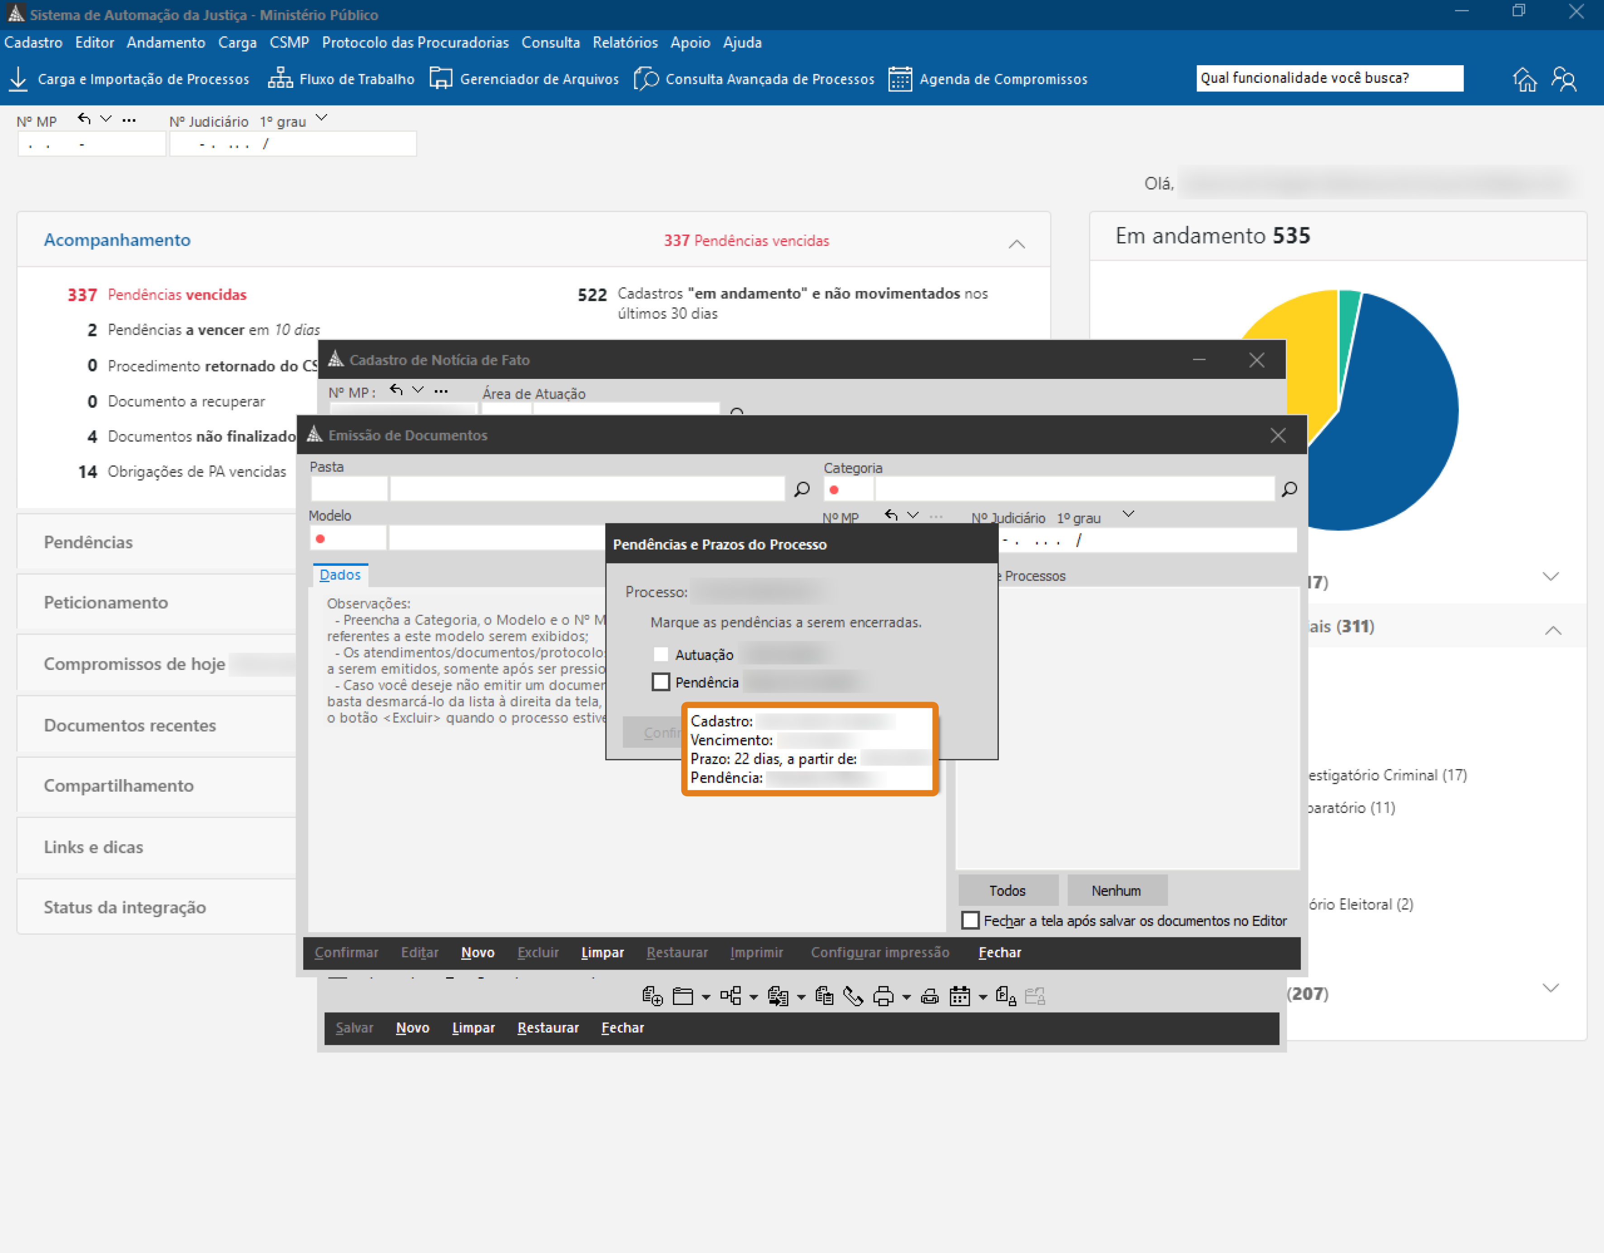This screenshot has width=1604, height=1253.
Task: Switch to the Dados tab
Action: click(x=340, y=575)
